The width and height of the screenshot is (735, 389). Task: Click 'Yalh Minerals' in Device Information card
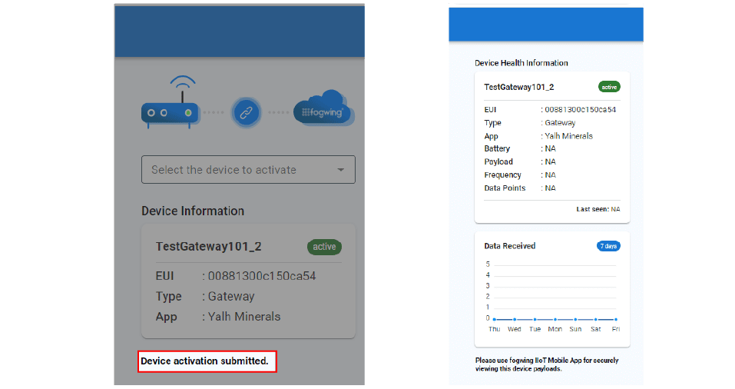click(244, 317)
